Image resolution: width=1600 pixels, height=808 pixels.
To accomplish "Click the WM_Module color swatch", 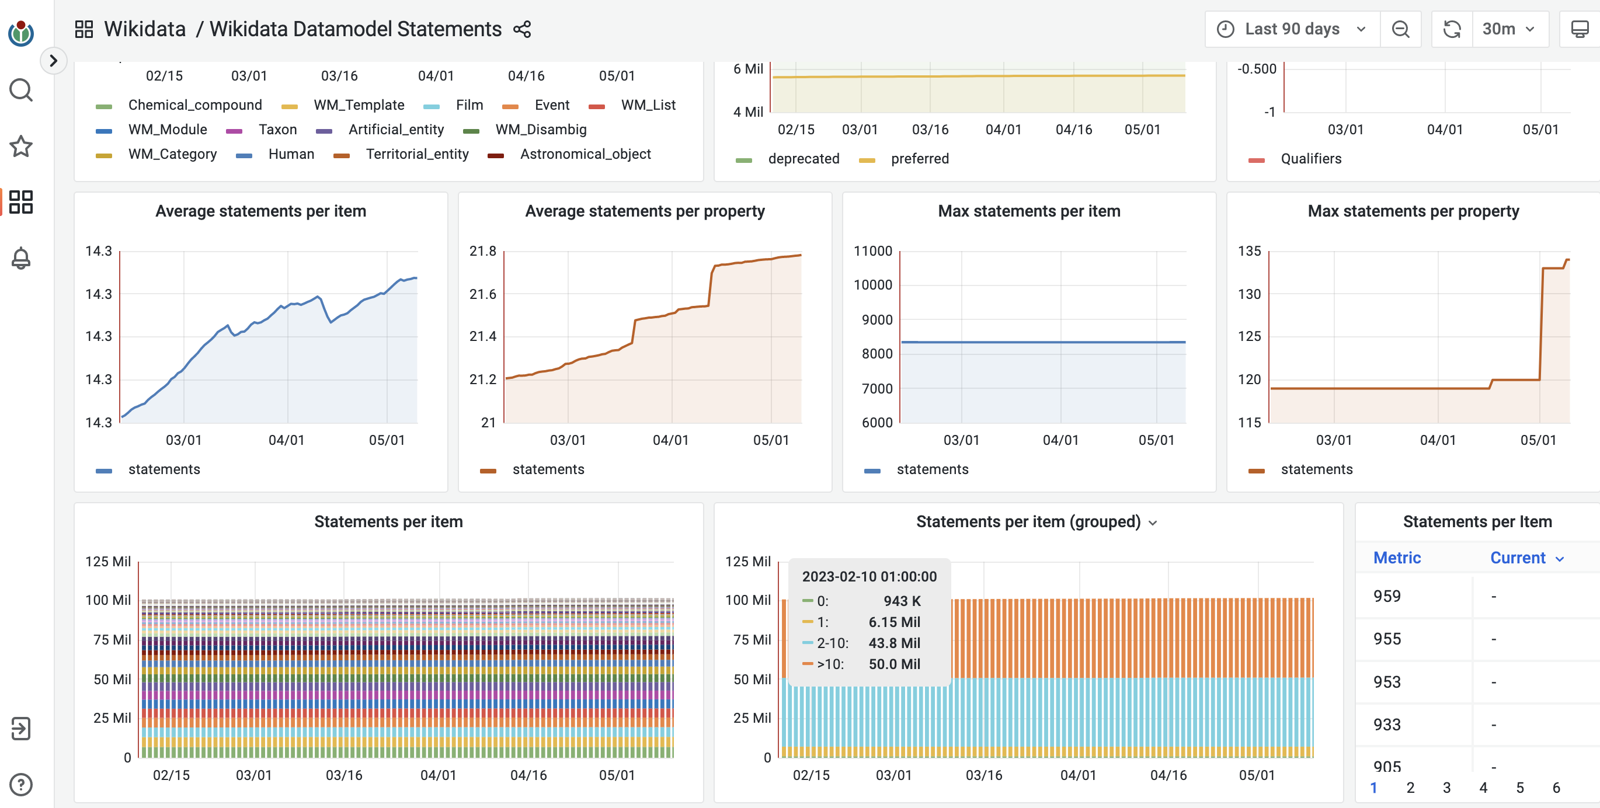I will [x=104, y=131].
